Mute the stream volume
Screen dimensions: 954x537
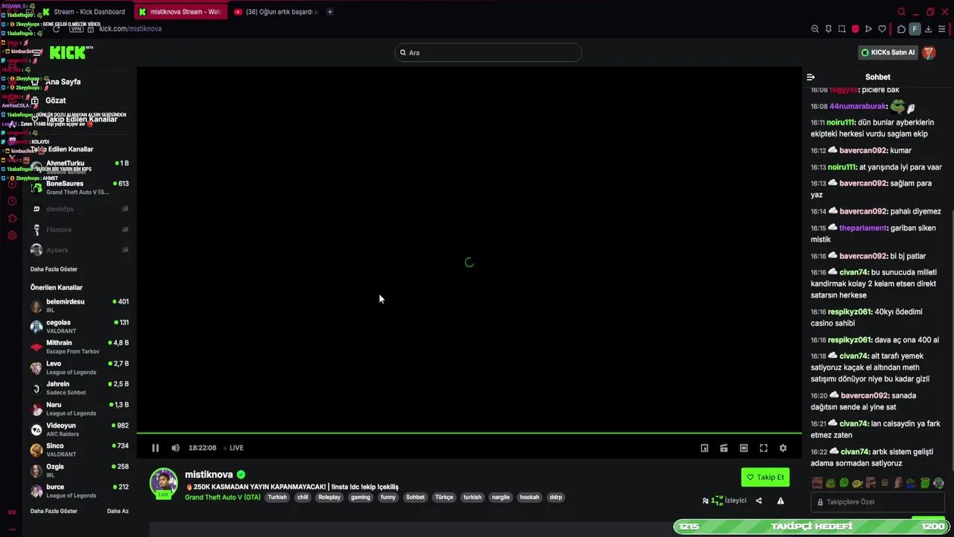[175, 447]
